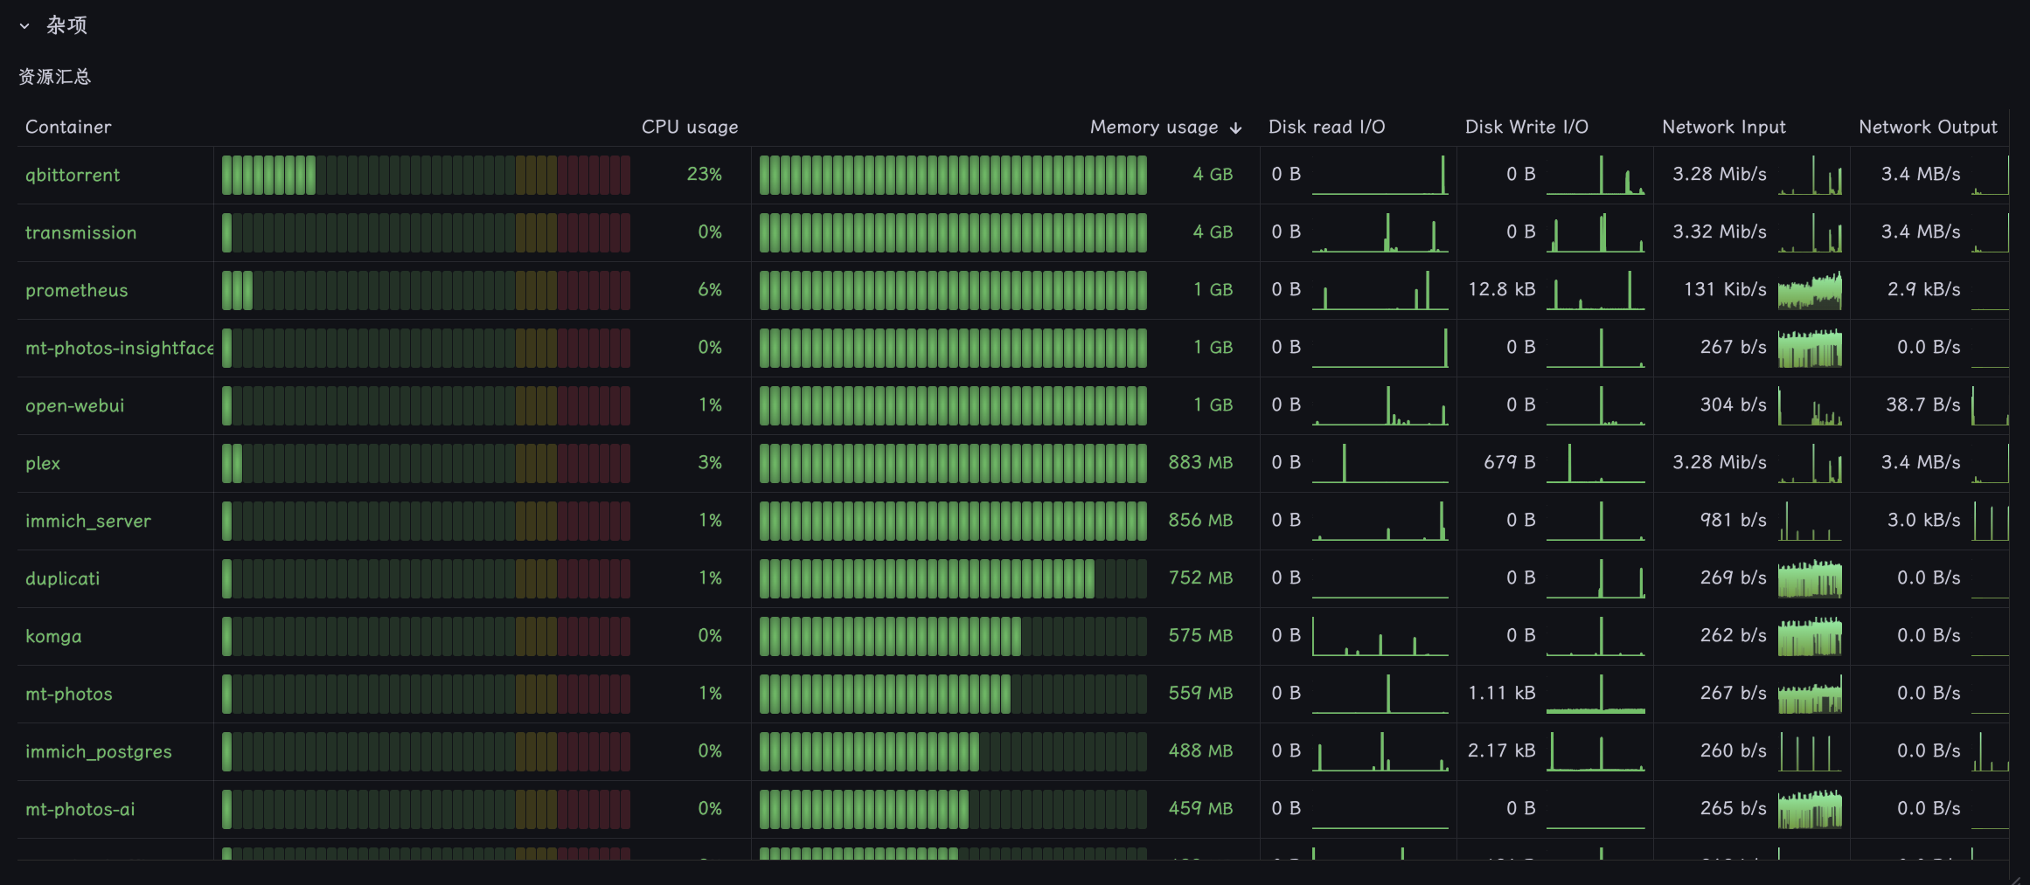Click prometheus Network Input sparkline
The height and width of the screenshot is (885, 2030).
(1810, 290)
